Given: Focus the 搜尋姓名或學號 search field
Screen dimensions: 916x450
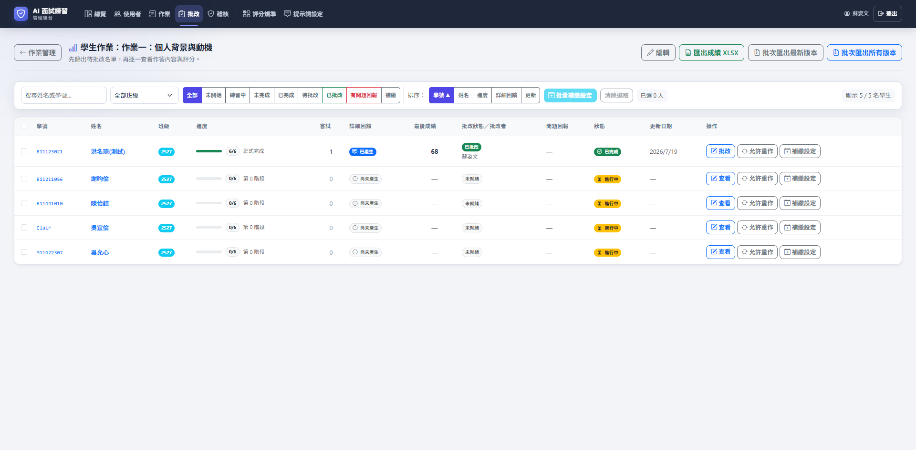Looking at the screenshot, I should pos(63,95).
